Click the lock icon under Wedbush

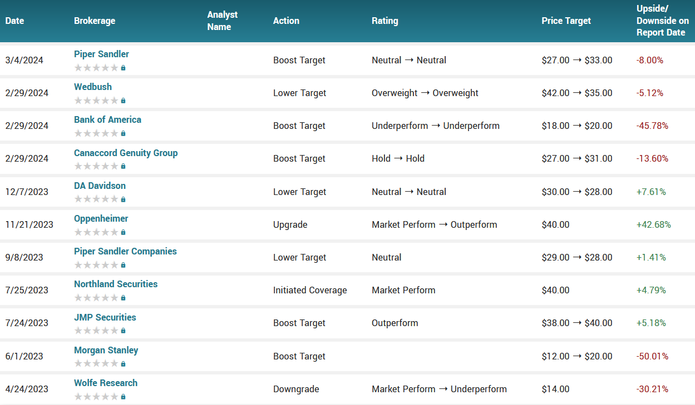click(123, 101)
